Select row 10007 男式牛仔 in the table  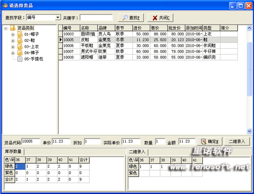tap(148, 52)
